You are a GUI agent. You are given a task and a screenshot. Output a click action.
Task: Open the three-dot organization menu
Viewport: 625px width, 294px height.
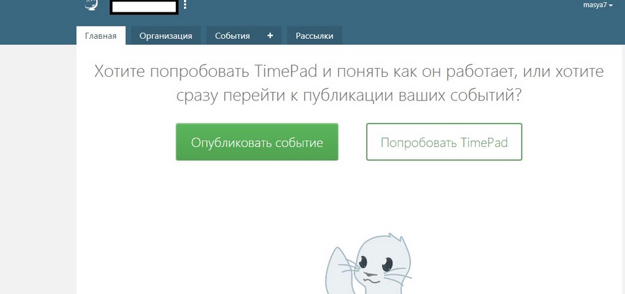pos(185,5)
